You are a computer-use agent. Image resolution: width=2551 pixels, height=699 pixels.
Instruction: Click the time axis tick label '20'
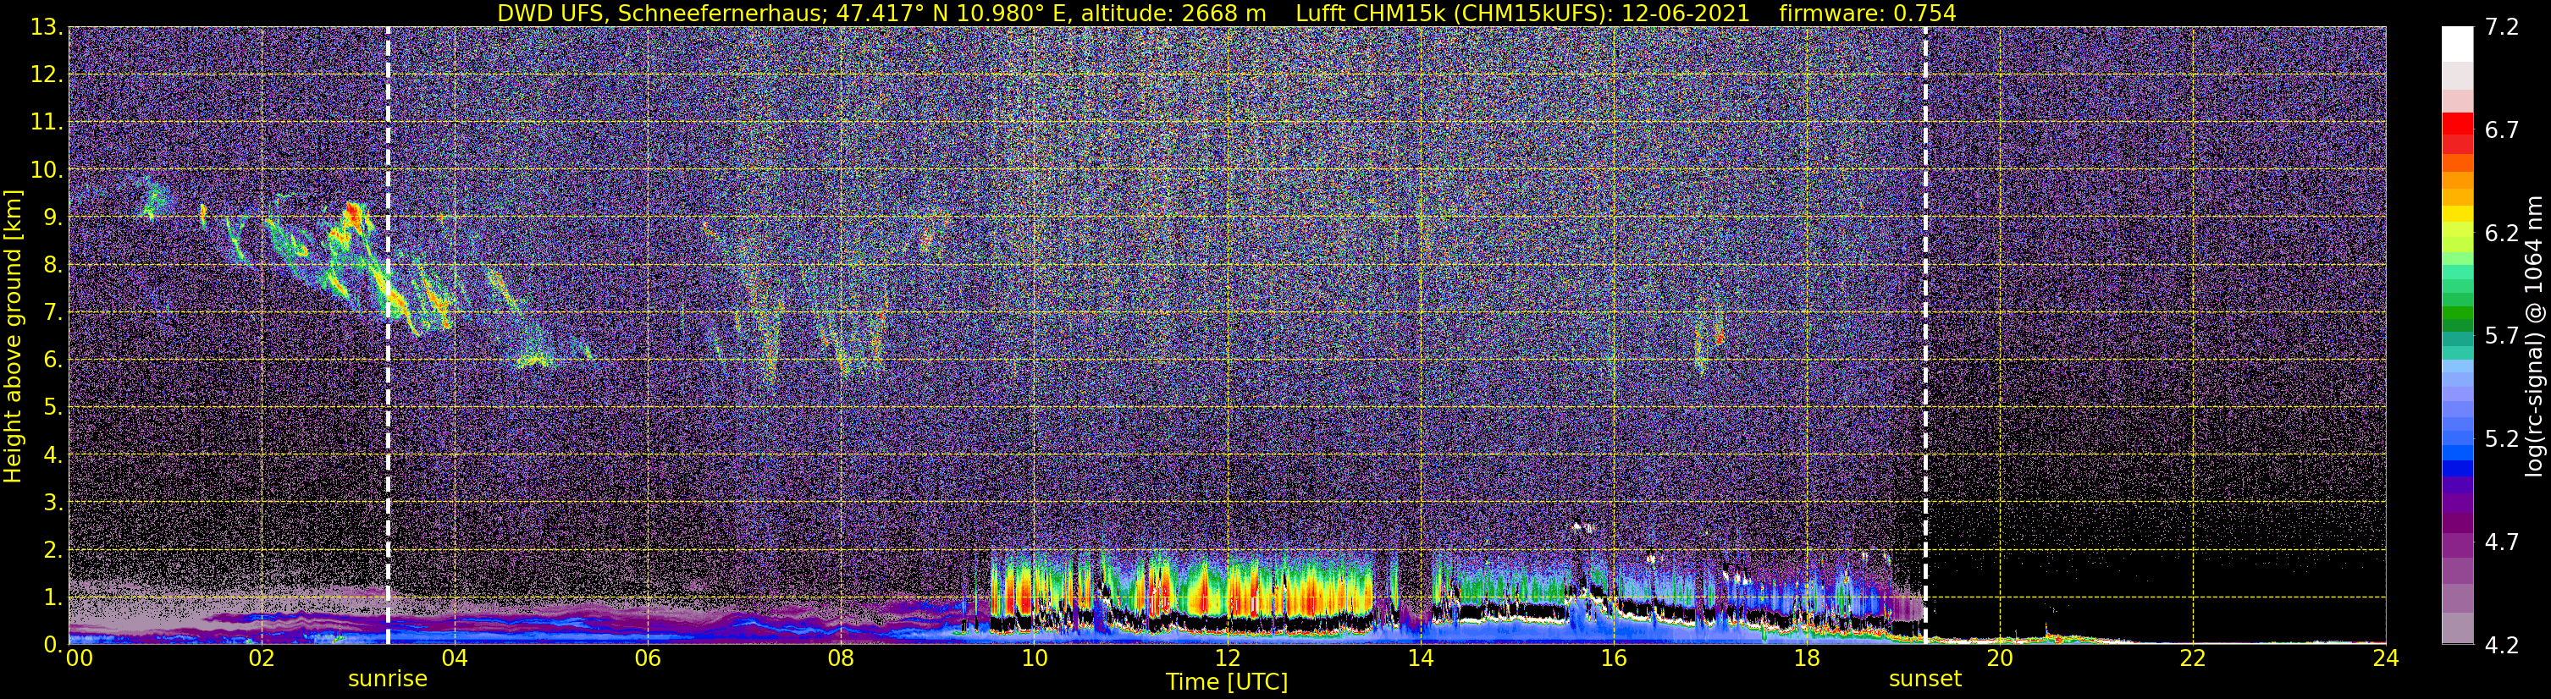point(2000,659)
